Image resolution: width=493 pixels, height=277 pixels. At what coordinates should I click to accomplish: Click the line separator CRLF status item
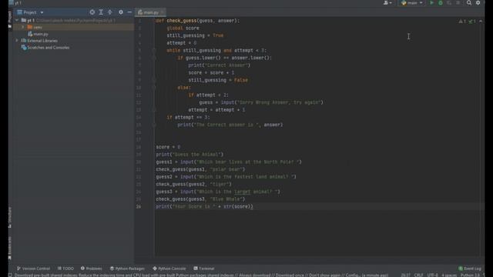point(418,275)
